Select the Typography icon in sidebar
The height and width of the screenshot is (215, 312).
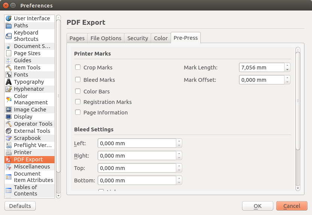click(x=9, y=82)
